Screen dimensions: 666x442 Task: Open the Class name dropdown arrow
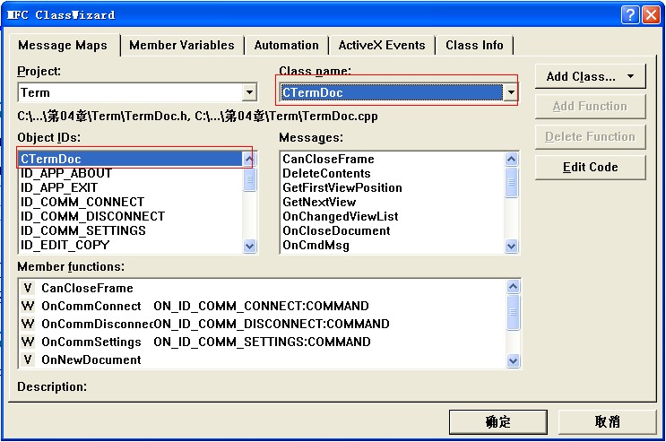(x=511, y=92)
